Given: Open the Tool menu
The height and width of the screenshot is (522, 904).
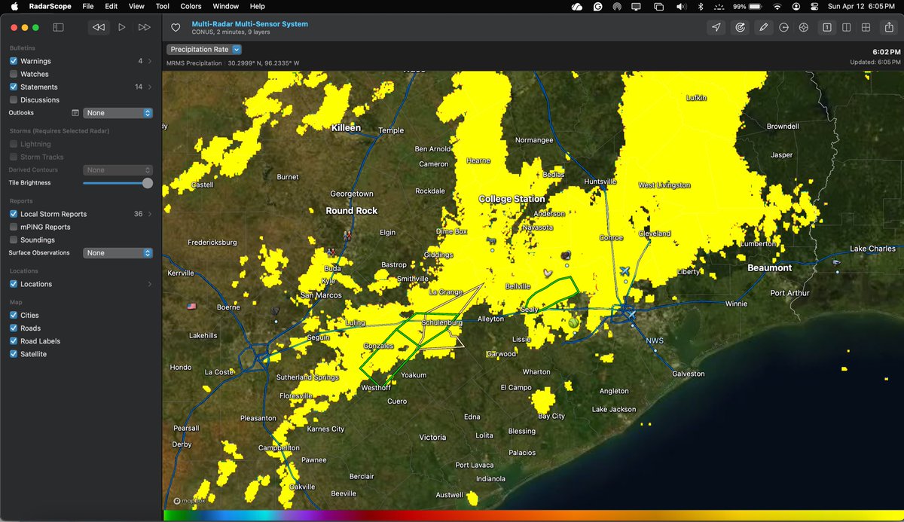Looking at the screenshot, I should click(162, 6).
